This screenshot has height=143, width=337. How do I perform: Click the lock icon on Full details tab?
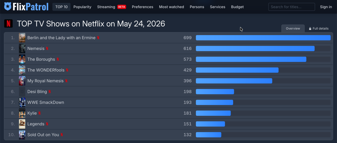(310, 29)
